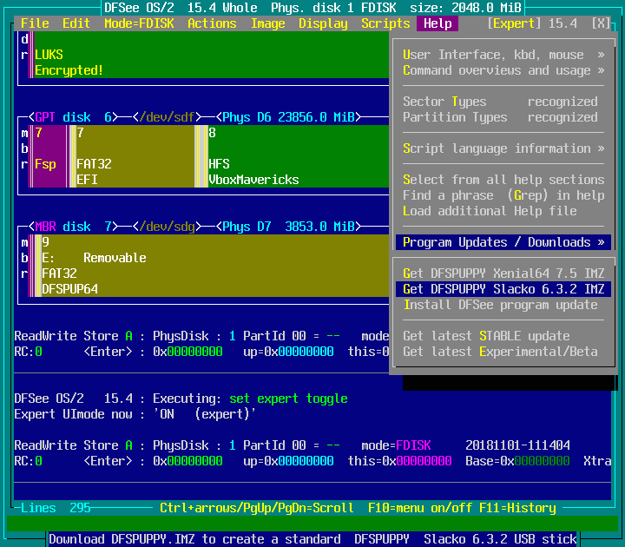Select Get latest STABLE update
Viewport: 625px width, 547px height.
pyautogui.click(x=486, y=336)
